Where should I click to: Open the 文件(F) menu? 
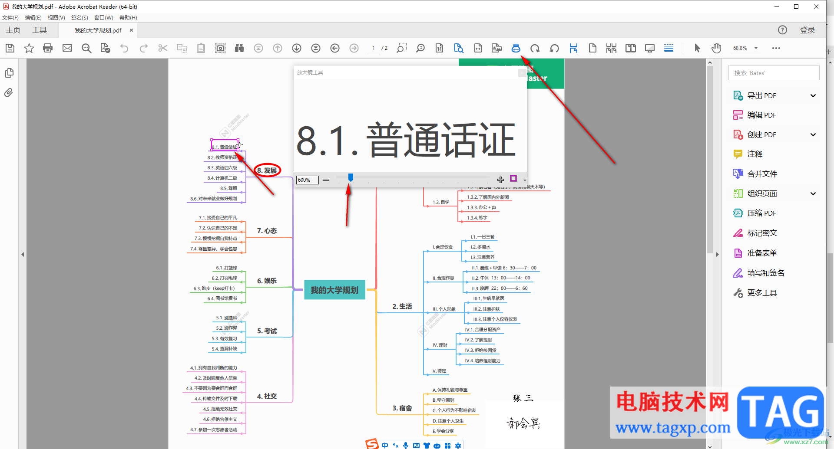click(10, 18)
